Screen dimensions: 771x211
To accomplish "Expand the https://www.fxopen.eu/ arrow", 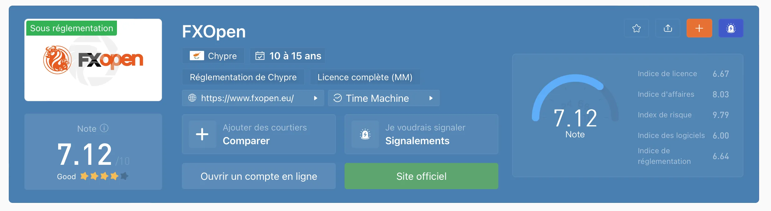I will [x=315, y=98].
